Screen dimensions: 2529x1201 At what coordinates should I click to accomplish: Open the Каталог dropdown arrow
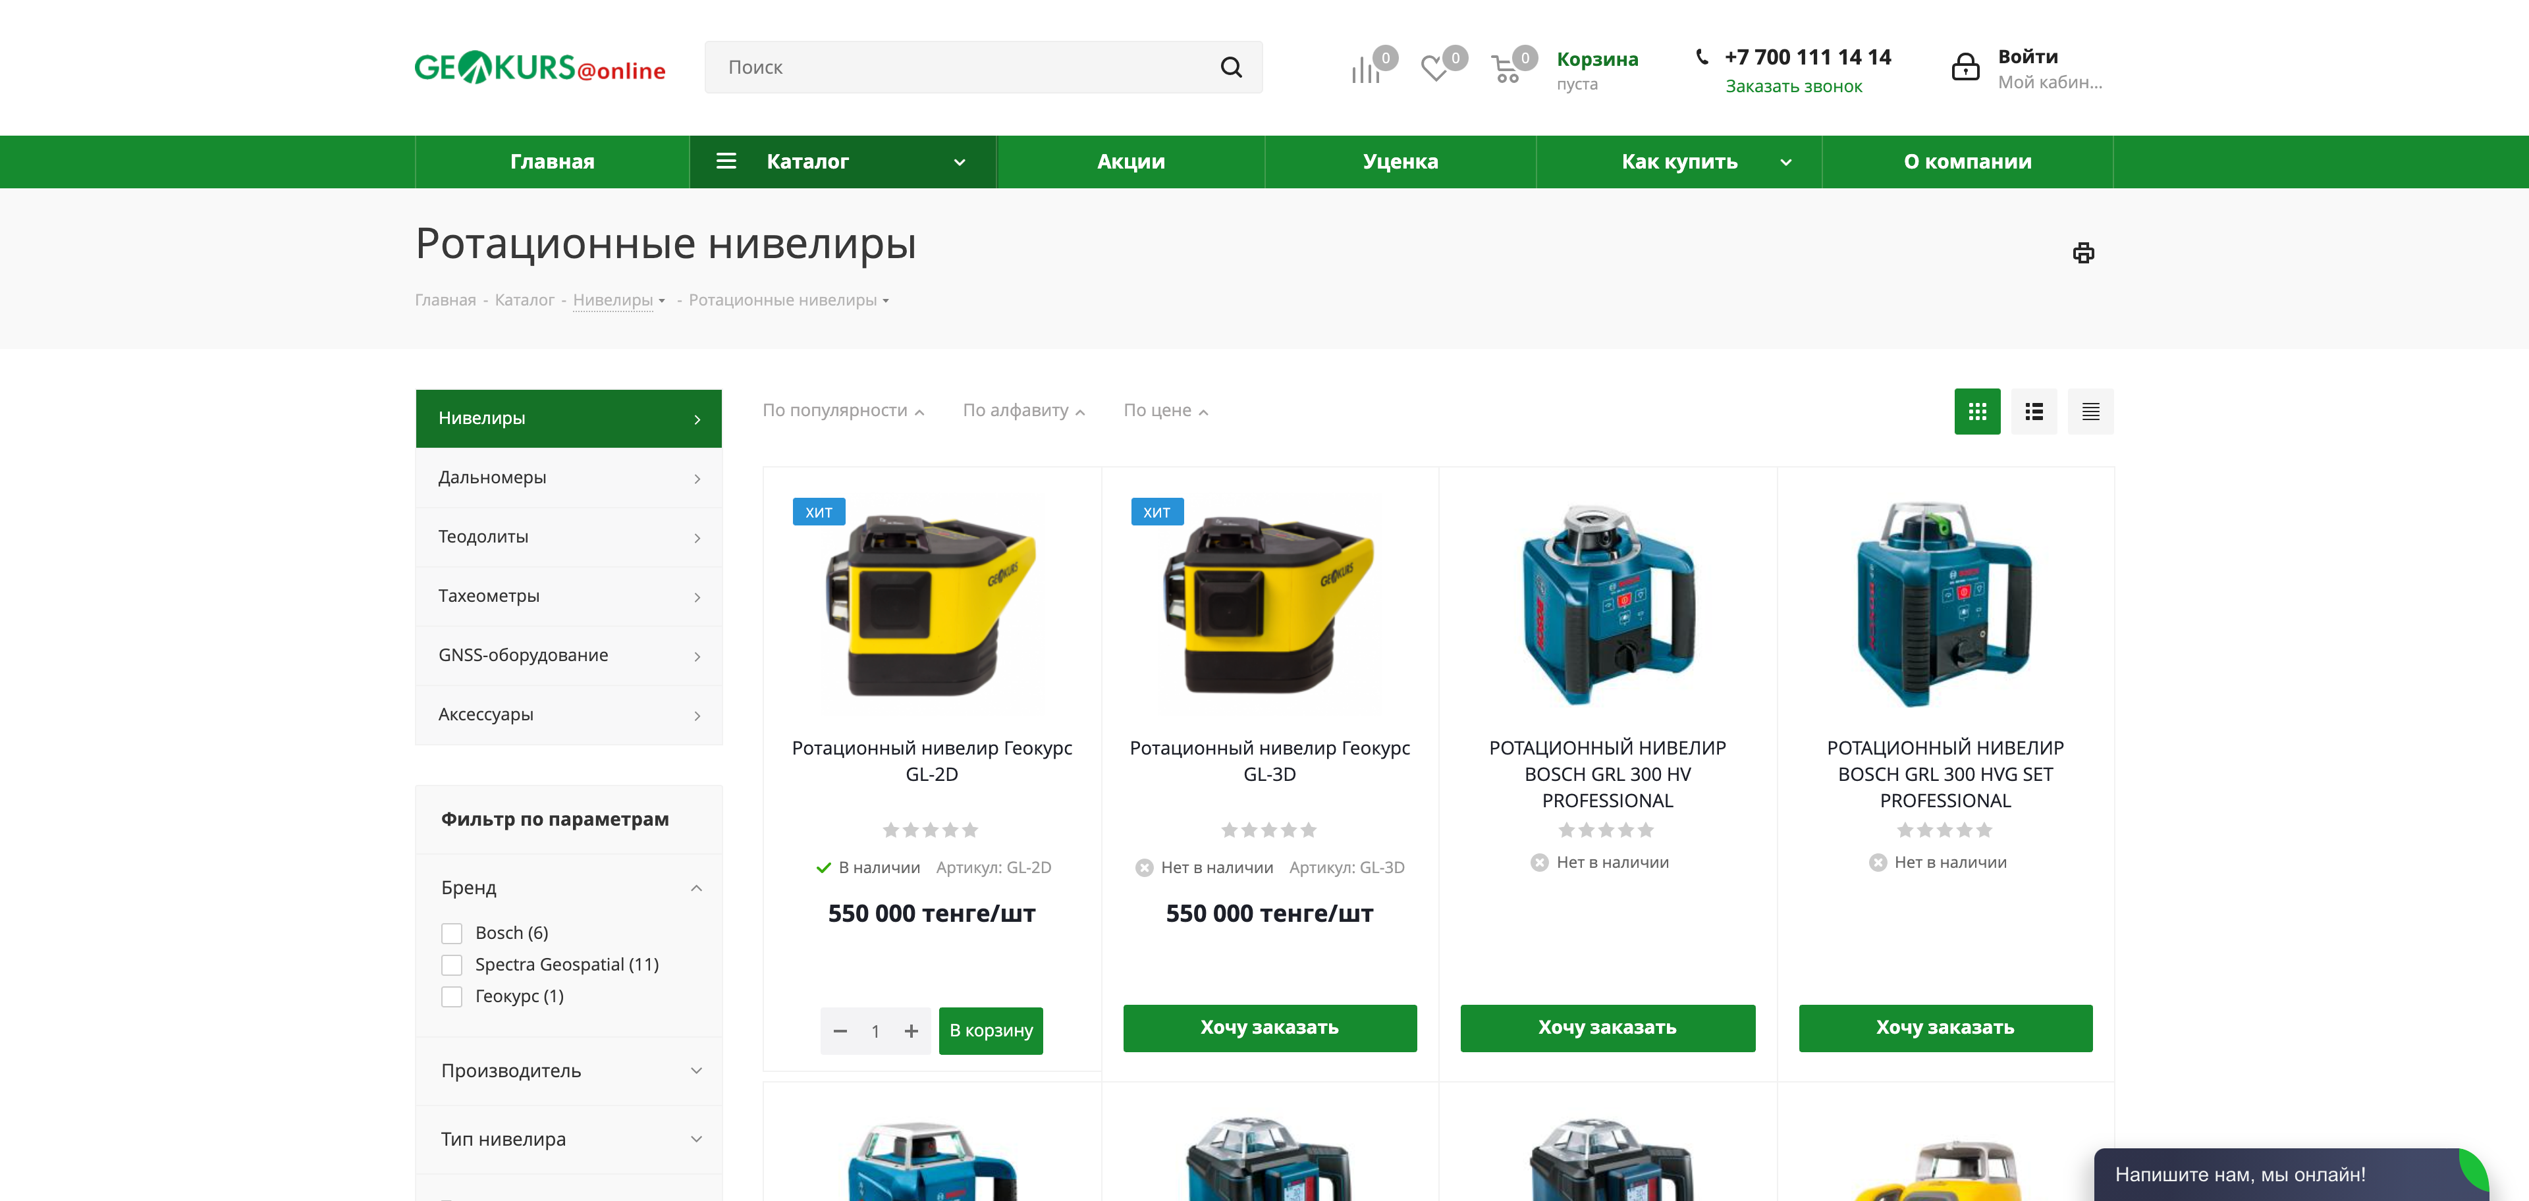(x=959, y=162)
